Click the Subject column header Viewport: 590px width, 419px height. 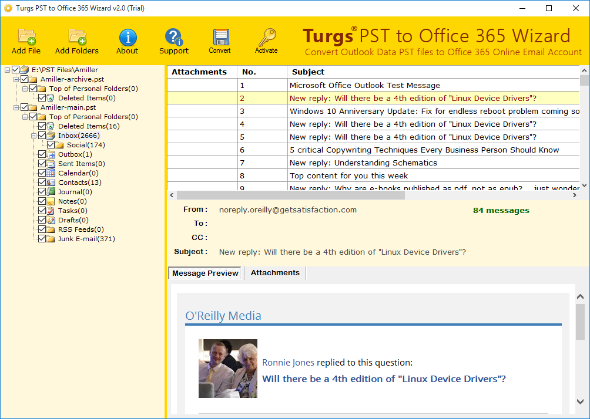click(434, 72)
